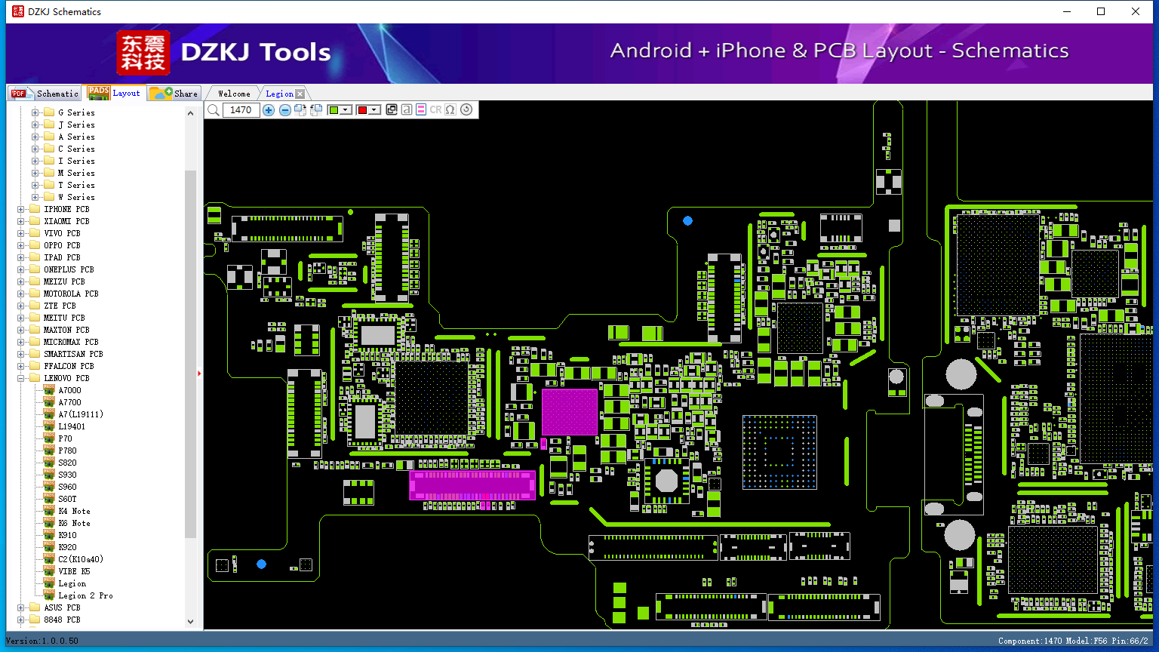This screenshot has height=652, width=1159.
Task: Click the 'Version:1.0.0.50' status text
Action: pos(42,641)
